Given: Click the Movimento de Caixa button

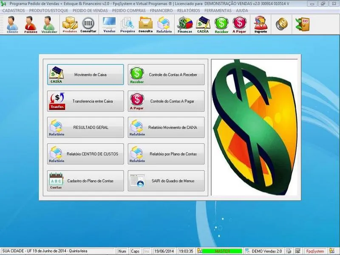Looking at the screenshot, I should 85,75.
